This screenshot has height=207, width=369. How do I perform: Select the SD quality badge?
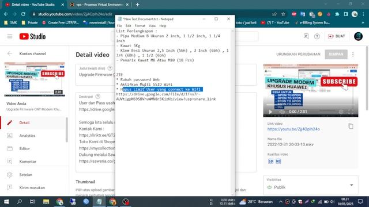coord(270,161)
